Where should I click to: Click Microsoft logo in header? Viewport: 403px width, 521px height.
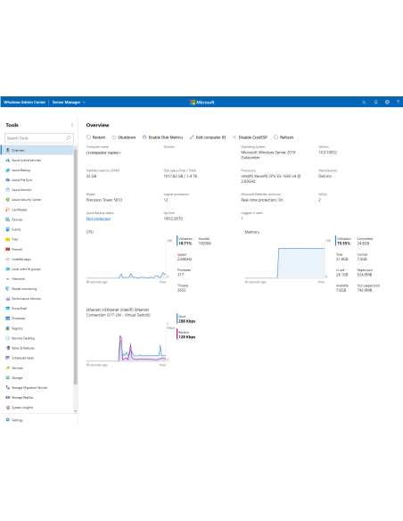201,103
